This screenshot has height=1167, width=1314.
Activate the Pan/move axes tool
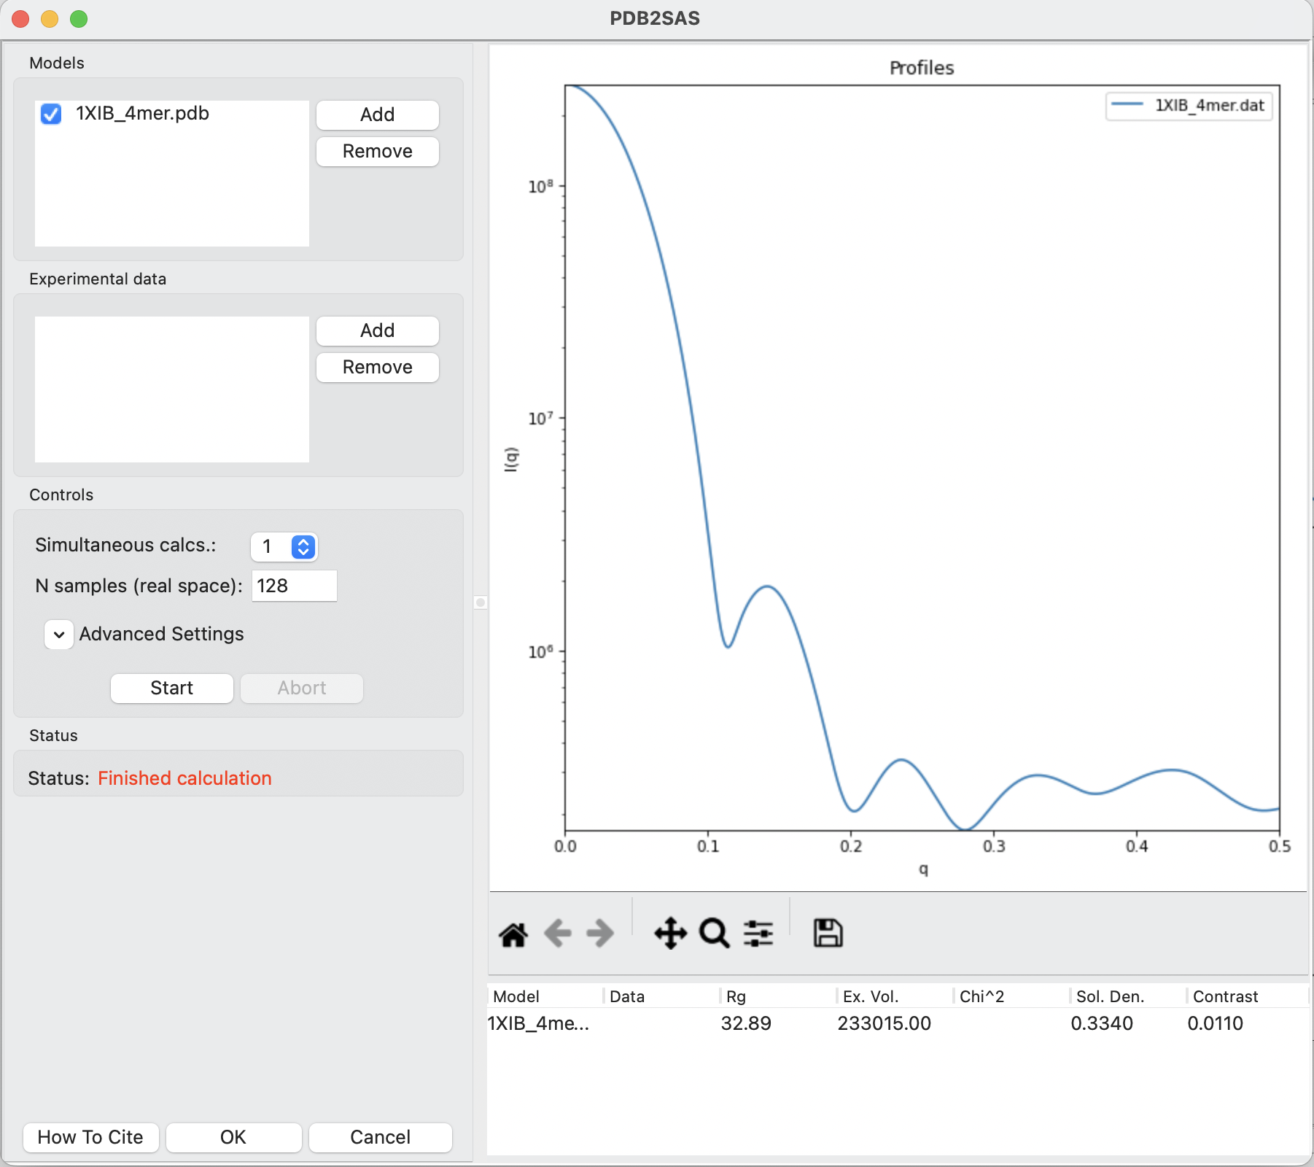point(670,933)
